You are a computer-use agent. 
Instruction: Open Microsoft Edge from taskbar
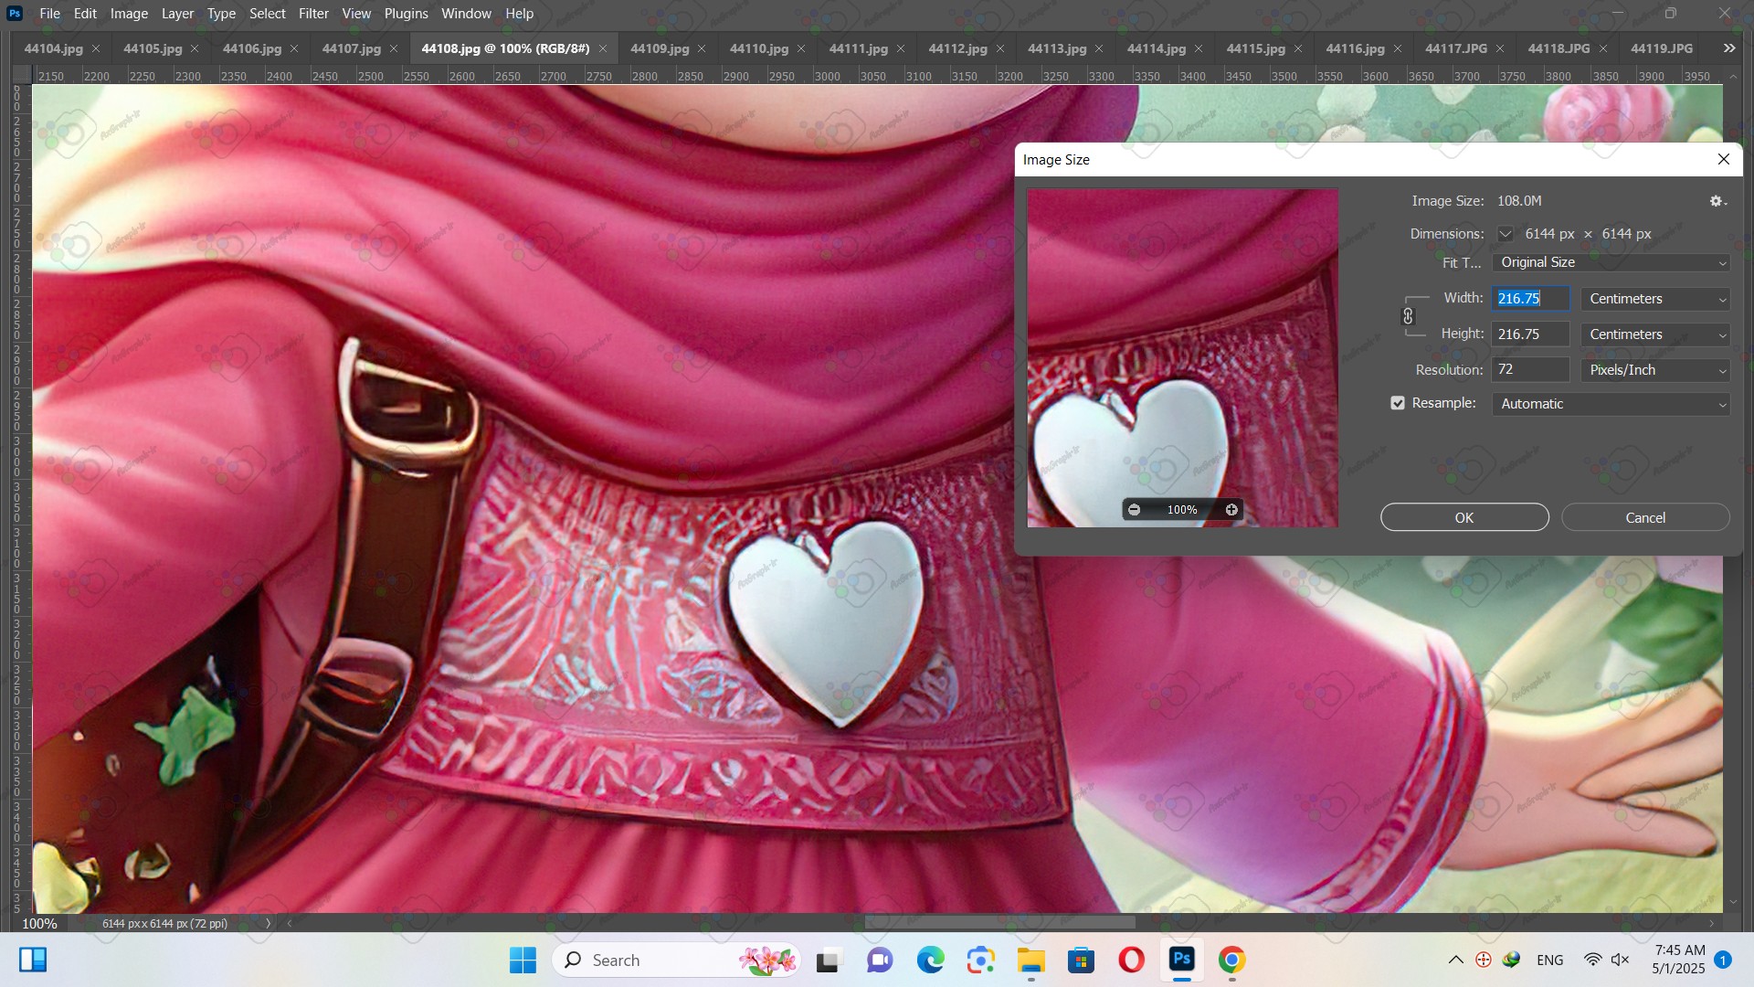(x=931, y=960)
